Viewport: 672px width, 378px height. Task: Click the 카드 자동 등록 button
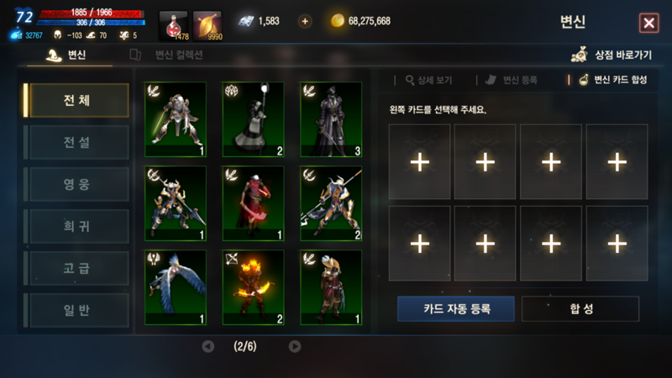click(456, 308)
